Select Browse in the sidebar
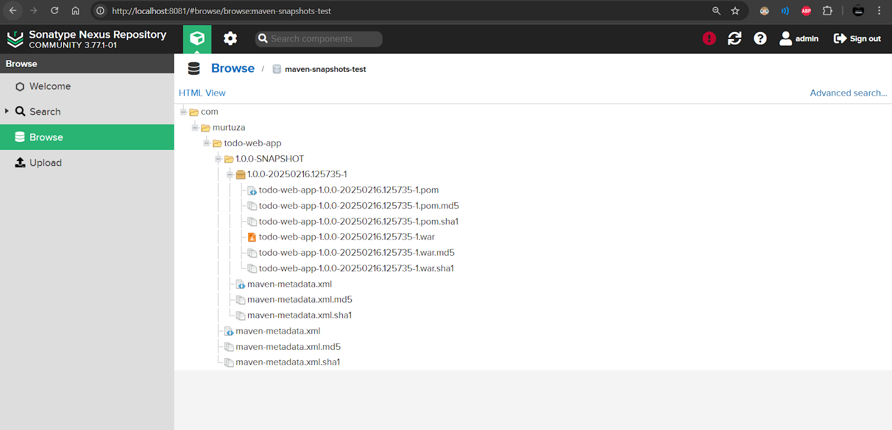 tap(87, 137)
